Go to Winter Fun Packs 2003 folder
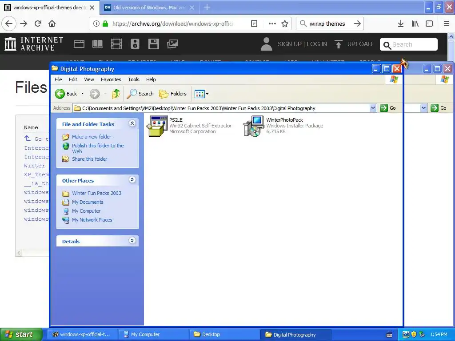 pyautogui.click(x=96, y=193)
